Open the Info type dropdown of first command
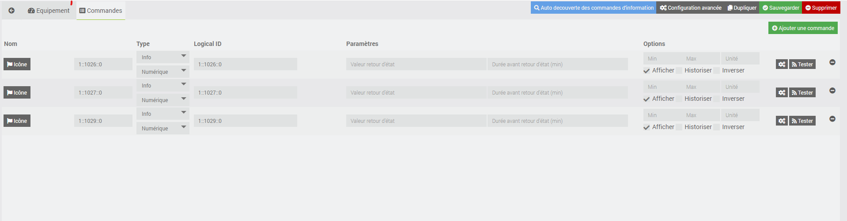This screenshot has height=221, width=847. 163,57
